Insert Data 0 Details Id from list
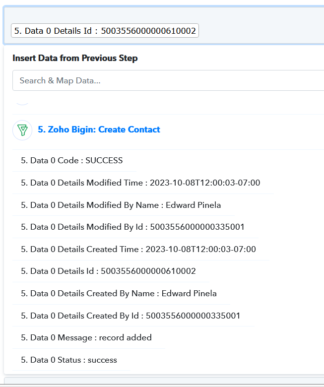This screenshot has width=324, height=387. (108, 271)
